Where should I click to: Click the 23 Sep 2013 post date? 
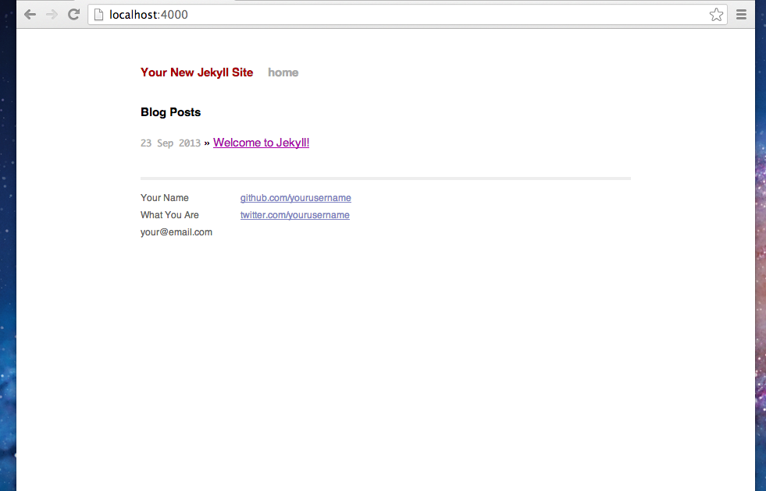coord(170,143)
